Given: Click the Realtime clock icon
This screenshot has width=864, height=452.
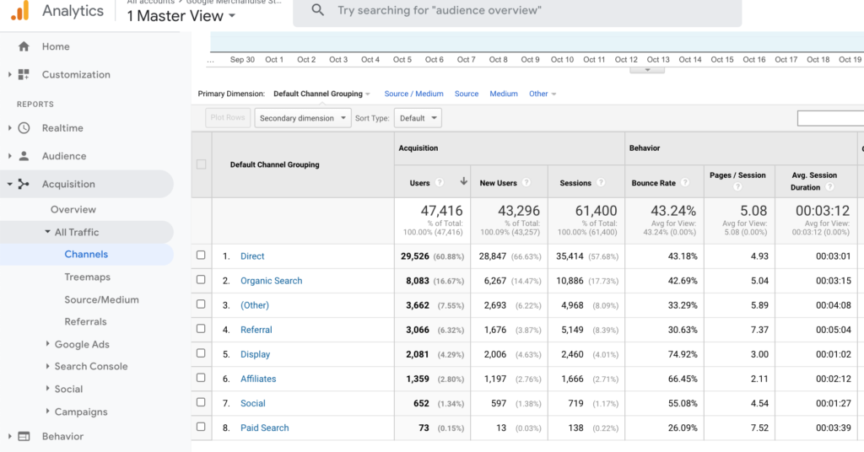Looking at the screenshot, I should click(x=24, y=128).
